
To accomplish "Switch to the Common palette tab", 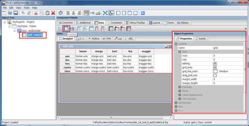I will pyautogui.click(x=66, y=23).
